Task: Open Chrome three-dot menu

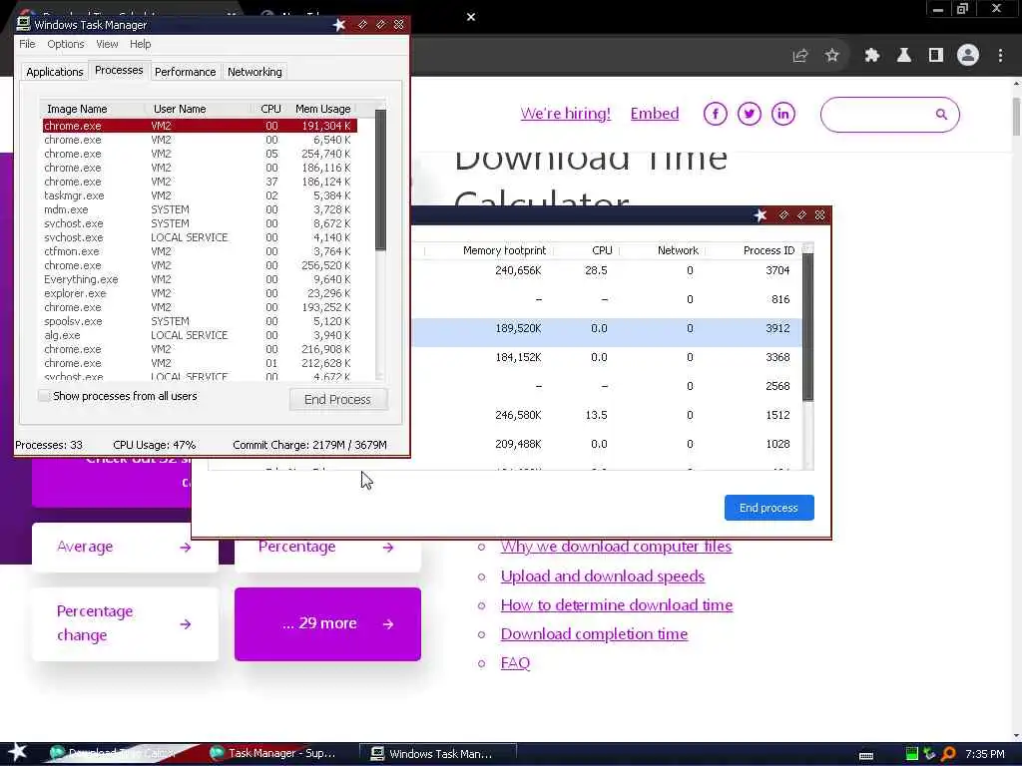Action: click(1000, 56)
